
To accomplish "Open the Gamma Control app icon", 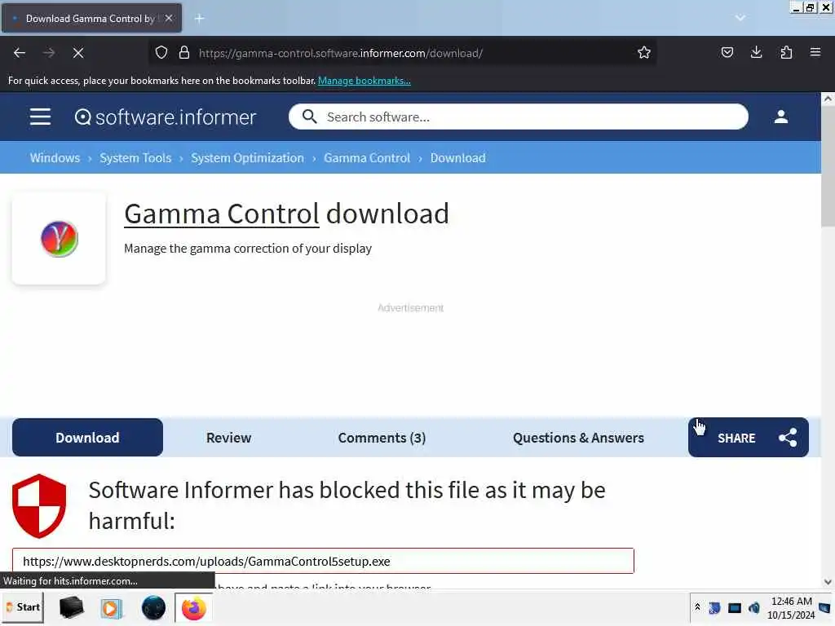I will click(x=59, y=239).
